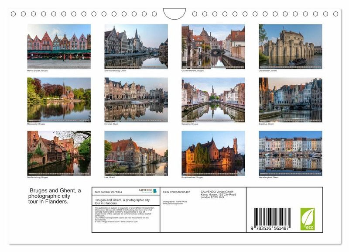Open the Bonifaciusbrug, Bruges photo
The image size is (349, 252).
click(x=59, y=153)
